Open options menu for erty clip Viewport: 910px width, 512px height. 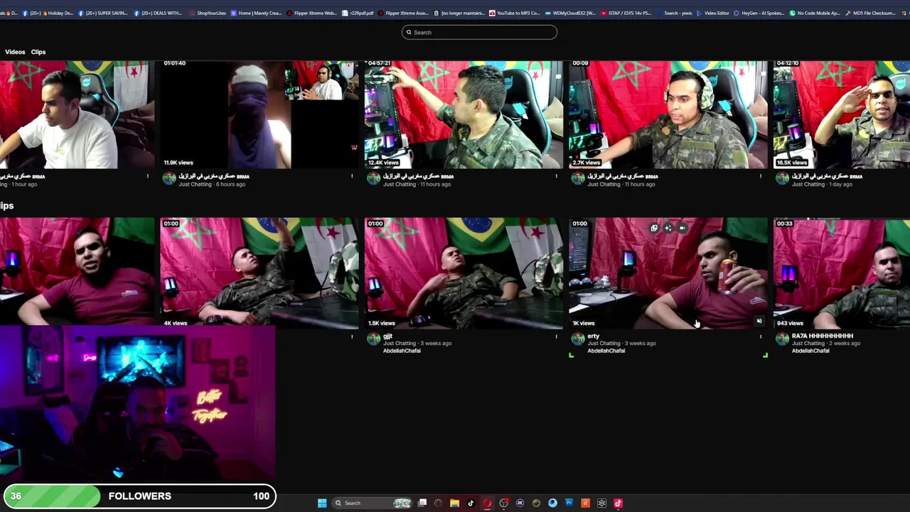761,336
